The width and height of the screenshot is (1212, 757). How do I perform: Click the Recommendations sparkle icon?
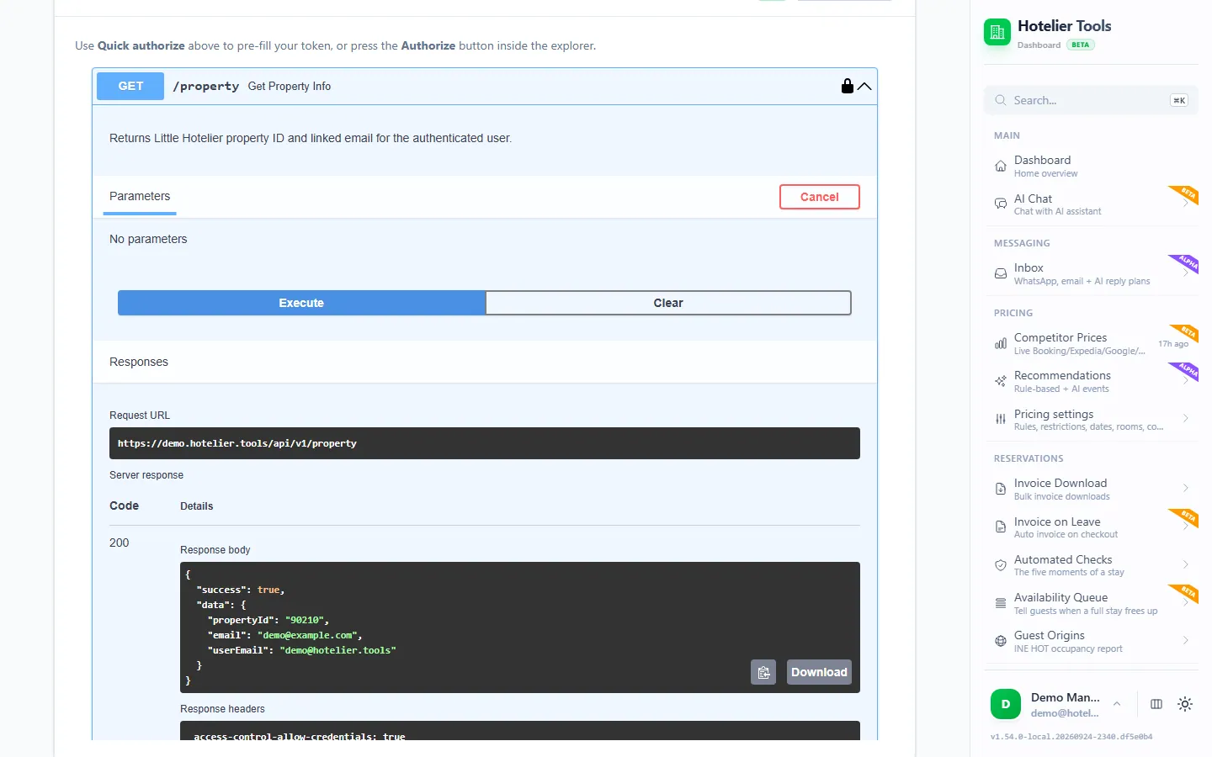[x=1001, y=381]
